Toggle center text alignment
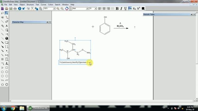Screen dimensions: 198x111 [104, 8]
